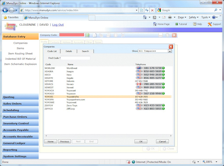The width and height of the screenshot is (224, 166).
Task: Expand the Inventory Control section
Action: [x=21, y=123]
